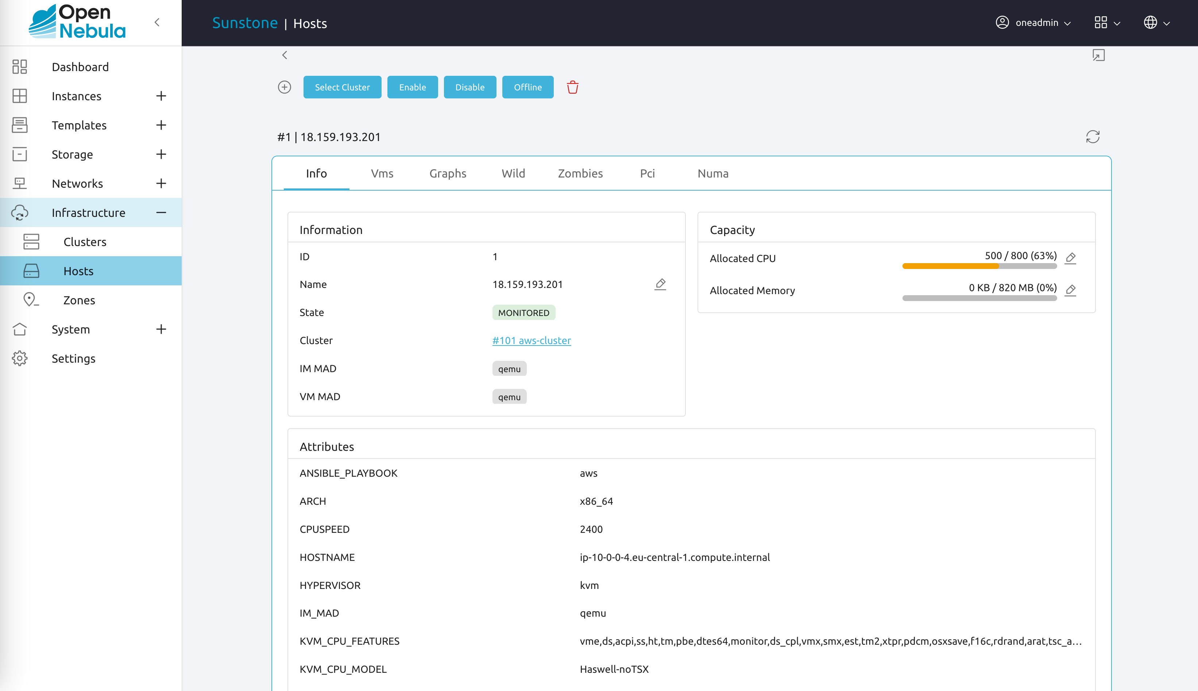The height and width of the screenshot is (691, 1198).
Task: Switch to the Graphs tab
Action: pos(448,173)
